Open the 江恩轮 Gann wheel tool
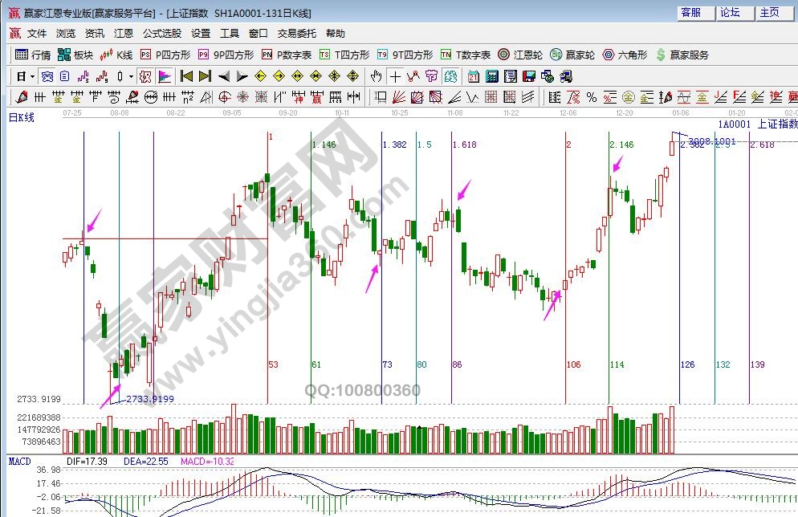This screenshot has height=517, width=798. click(x=520, y=55)
